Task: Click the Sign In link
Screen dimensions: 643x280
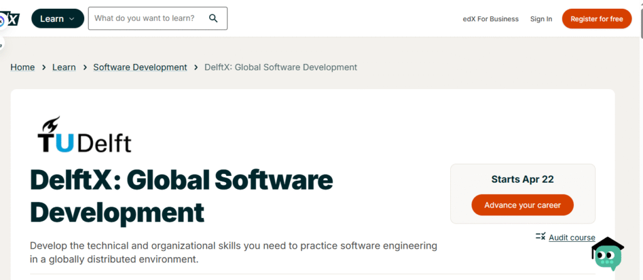Action: pos(541,19)
